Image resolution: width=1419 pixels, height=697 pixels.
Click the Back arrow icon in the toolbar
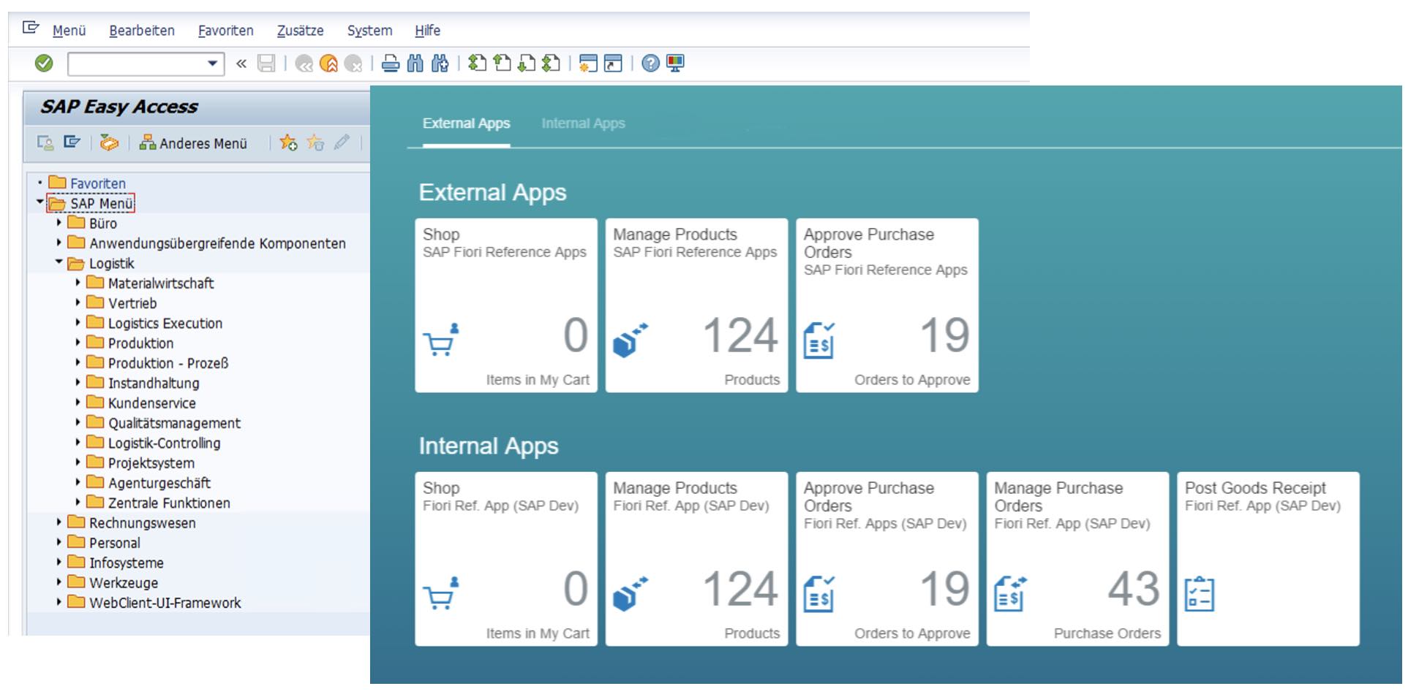tap(304, 64)
